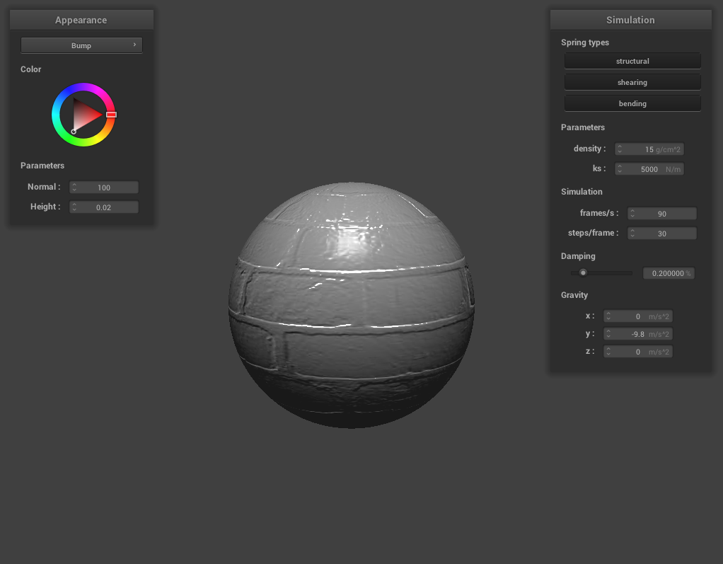Screen dimensions: 723x564
Task: Click the Gravity z value field
Action: [x=637, y=352]
